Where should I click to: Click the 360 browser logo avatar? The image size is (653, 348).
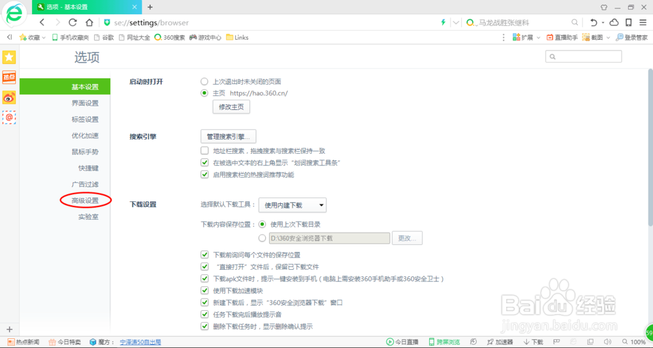(14, 14)
